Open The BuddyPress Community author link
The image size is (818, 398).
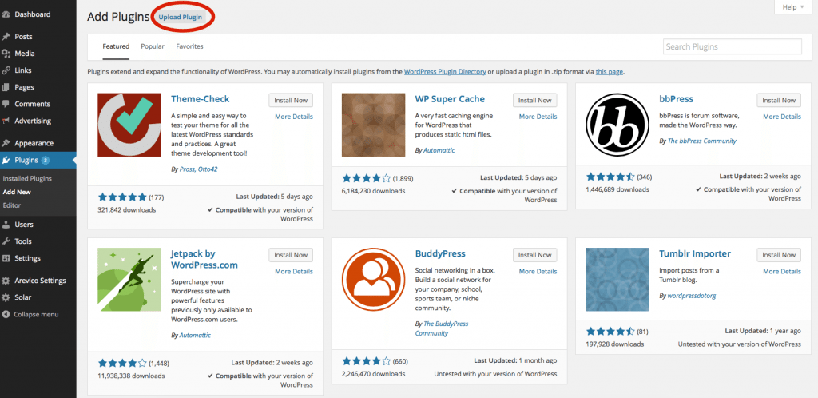pos(441,328)
